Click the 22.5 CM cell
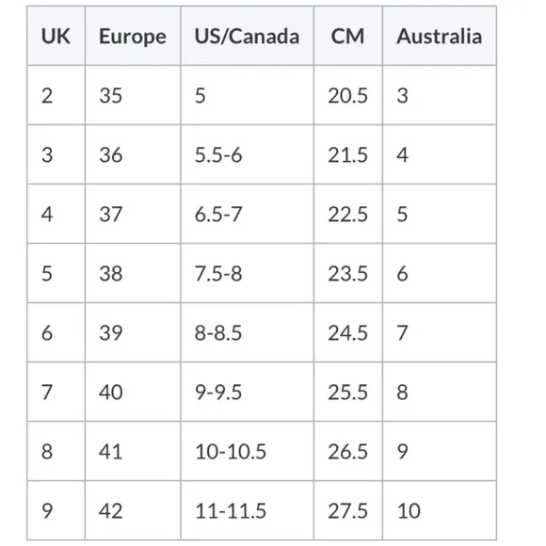 348,214
